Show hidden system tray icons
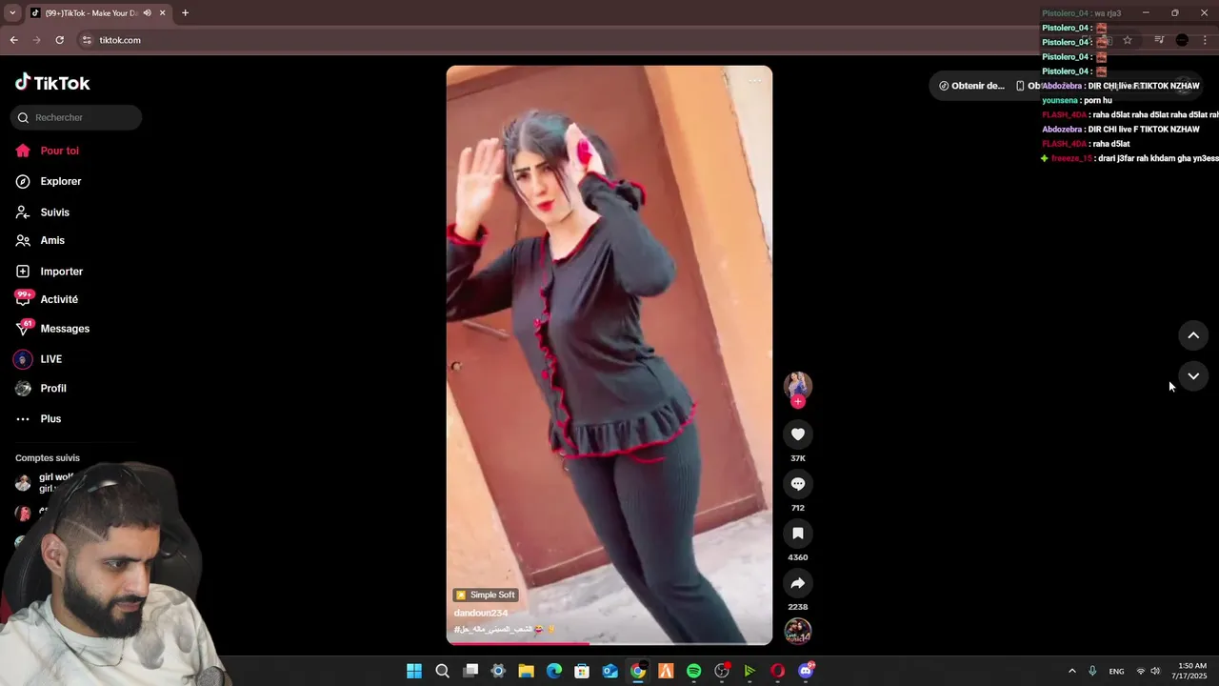Screen dimensions: 1219x686 1072,671
